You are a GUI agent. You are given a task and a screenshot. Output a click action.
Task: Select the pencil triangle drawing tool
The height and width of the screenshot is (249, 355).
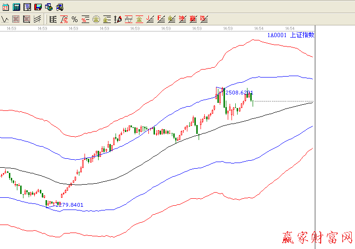click(117, 19)
